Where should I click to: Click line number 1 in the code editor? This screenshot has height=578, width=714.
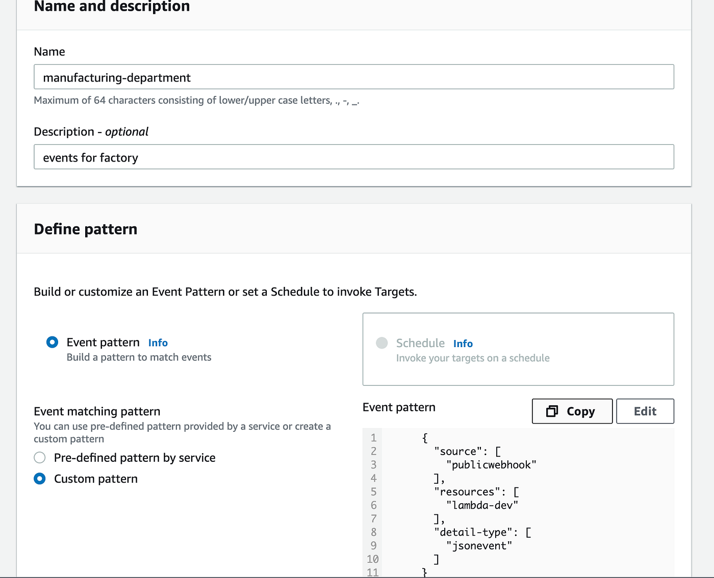[x=373, y=437]
